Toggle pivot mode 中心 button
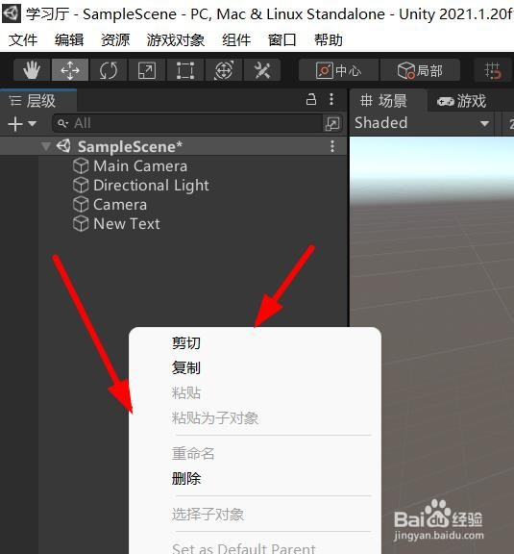514x554 pixels. [x=338, y=70]
